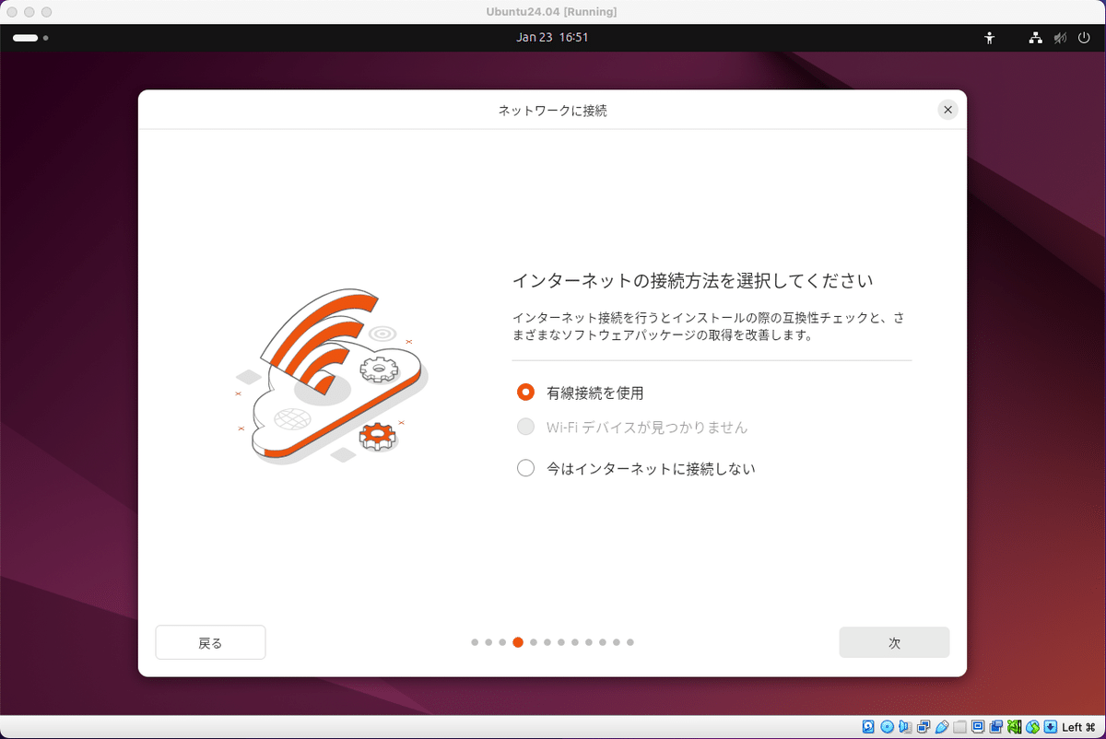Screen dimensions: 1106x739
Task: Click the VirtualBox optical disc icon
Action: pyautogui.click(x=887, y=727)
